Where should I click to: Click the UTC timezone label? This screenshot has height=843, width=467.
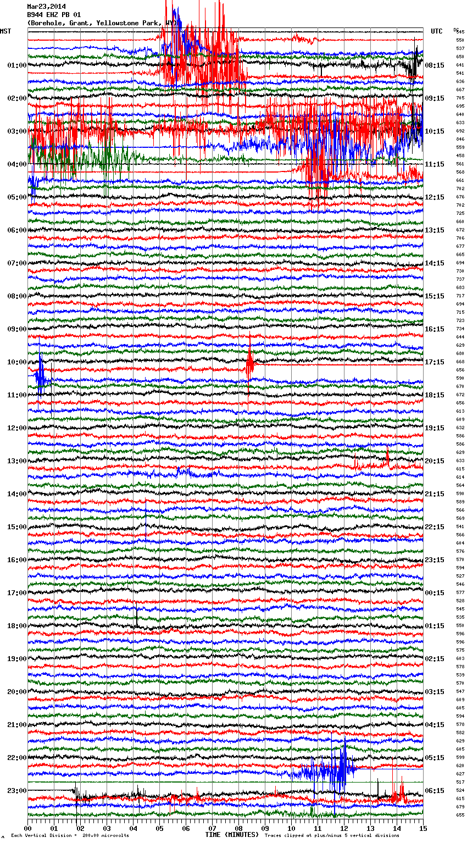coord(437,31)
